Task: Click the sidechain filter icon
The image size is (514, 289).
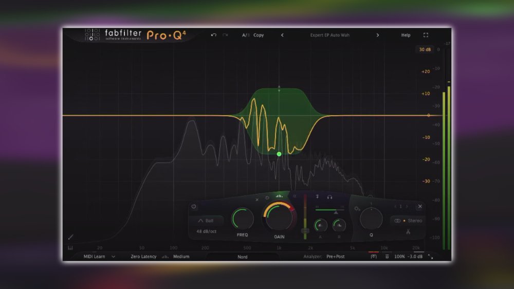Action: click(317, 197)
